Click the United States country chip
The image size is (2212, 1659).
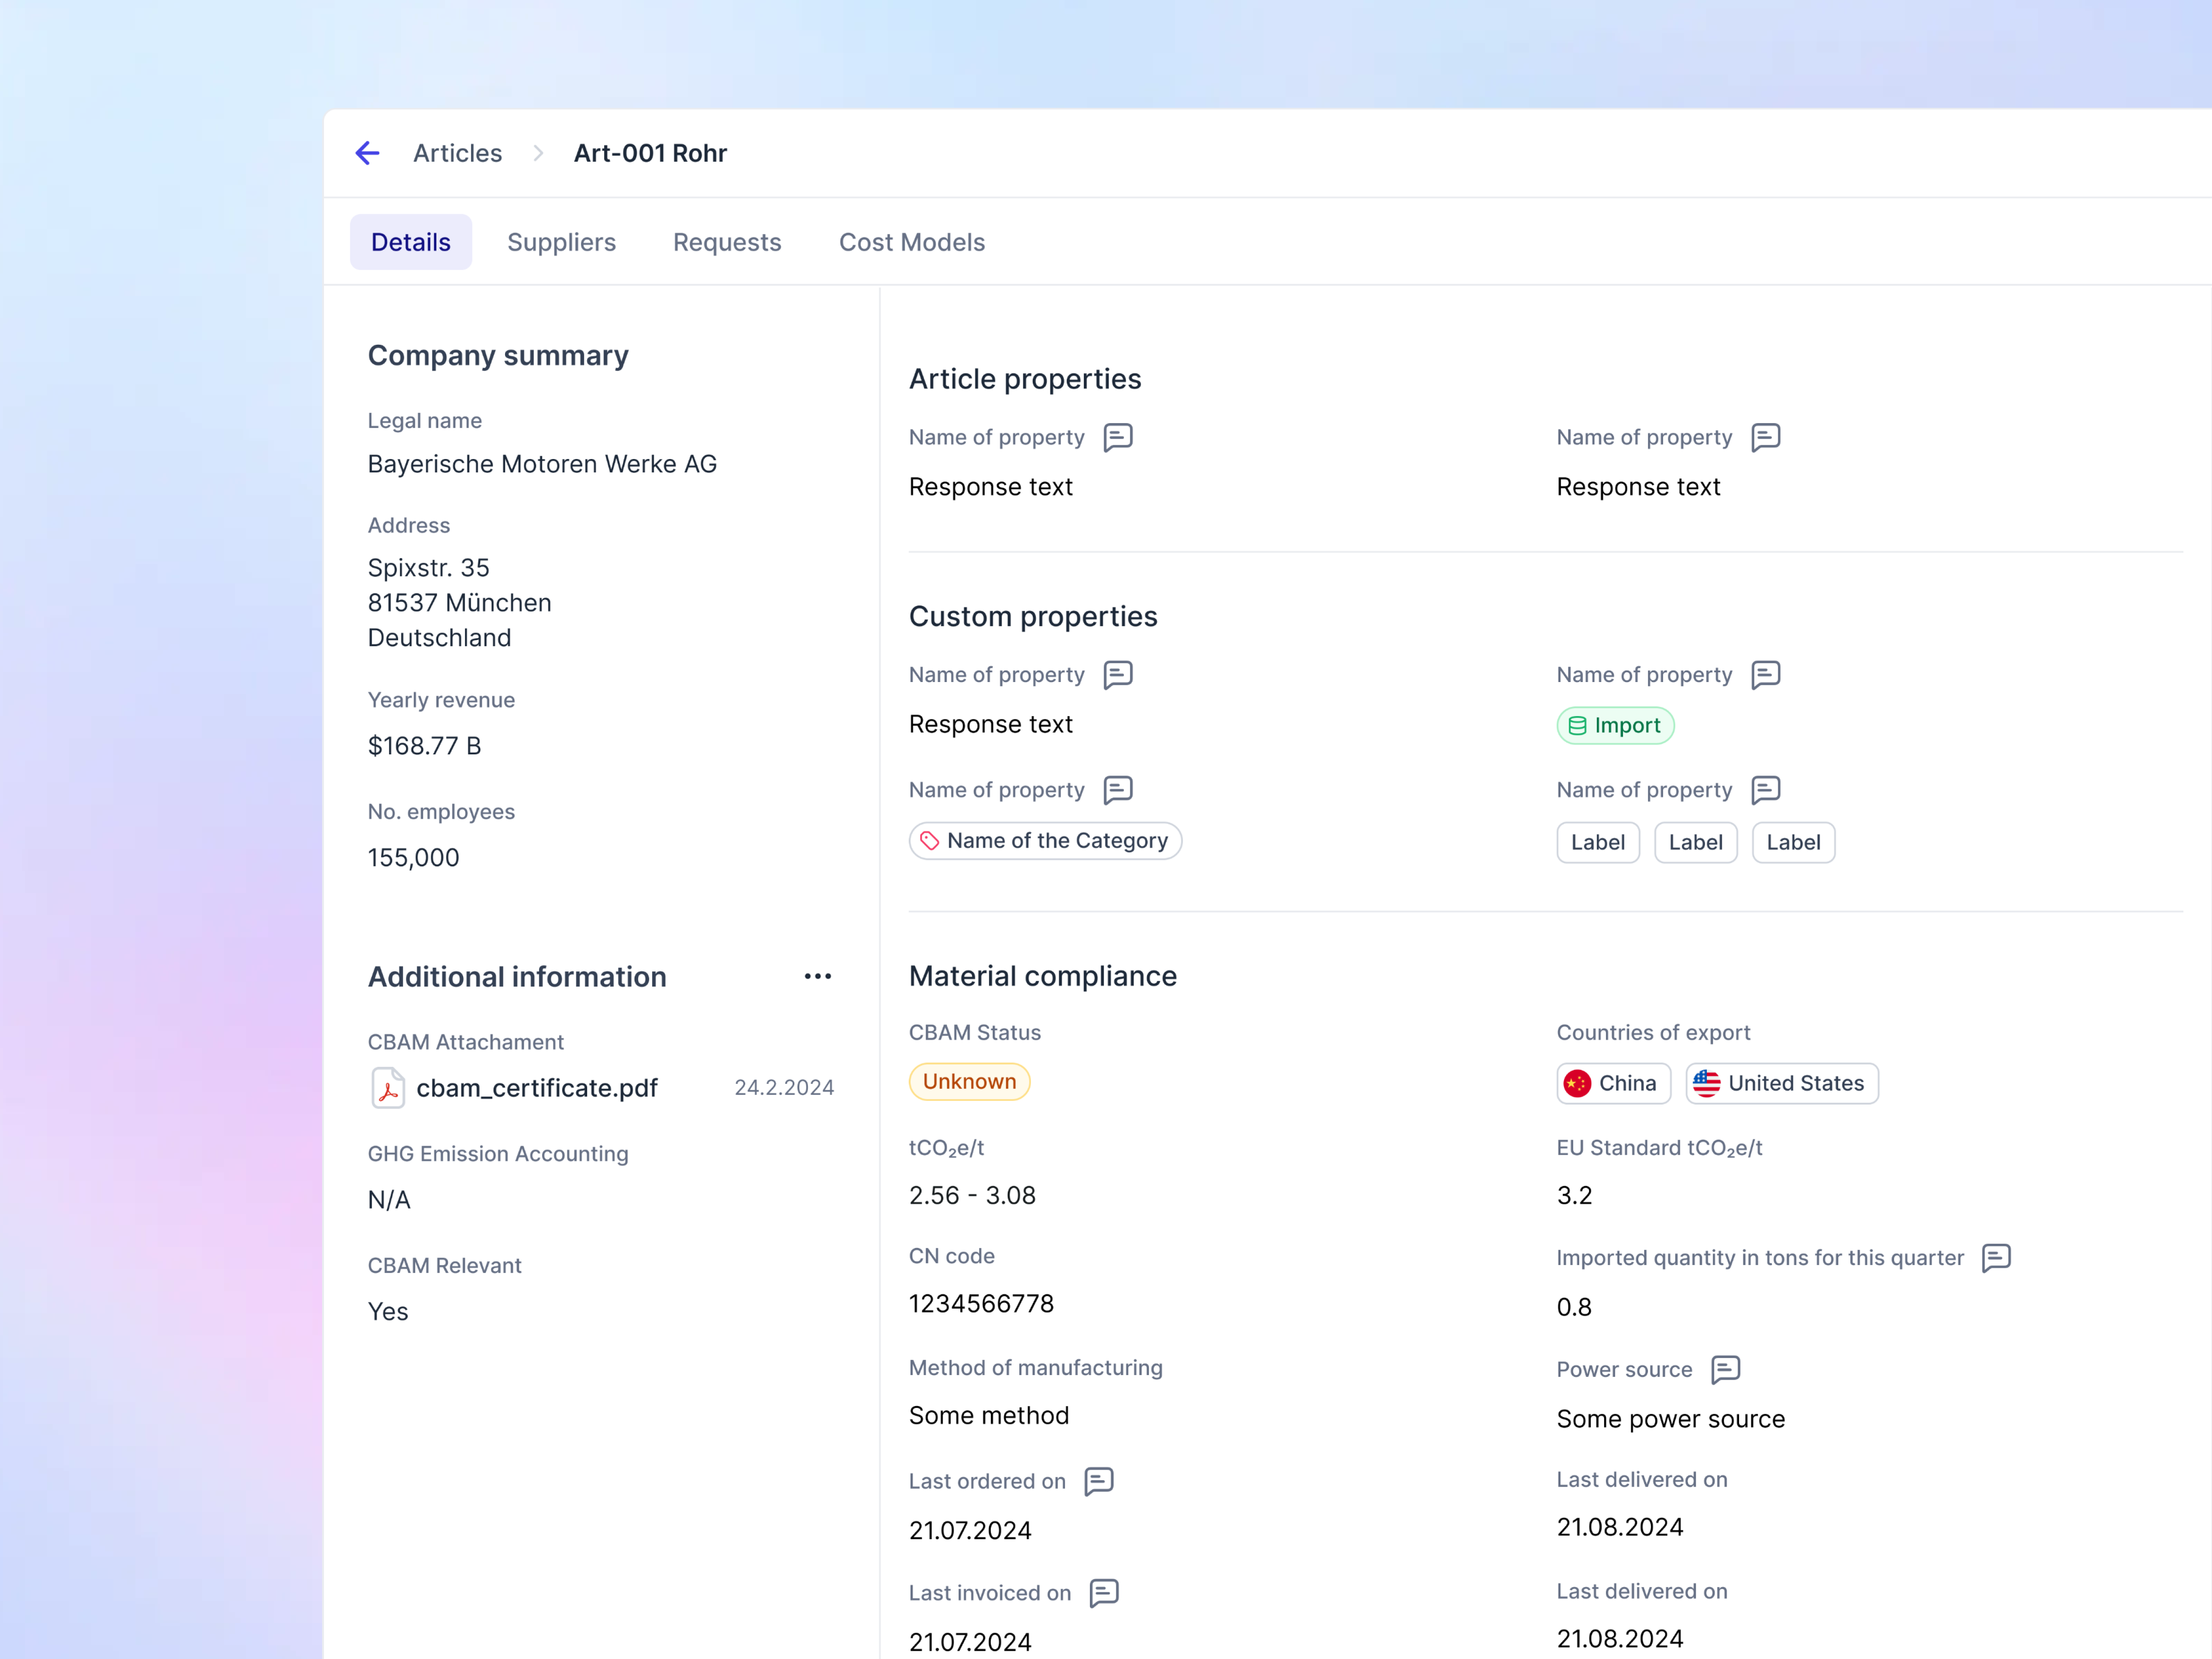tap(1782, 1083)
